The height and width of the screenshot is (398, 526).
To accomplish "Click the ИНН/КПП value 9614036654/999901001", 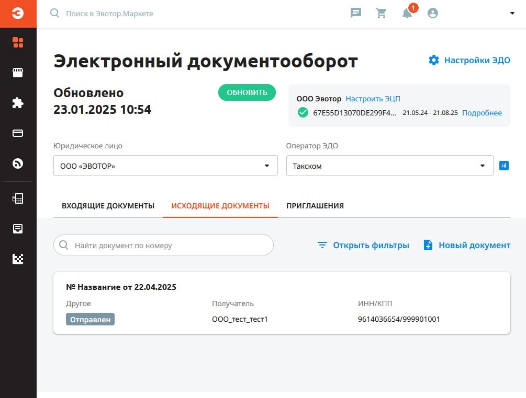I will (399, 319).
